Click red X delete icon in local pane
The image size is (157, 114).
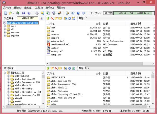click(x=56, y=68)
